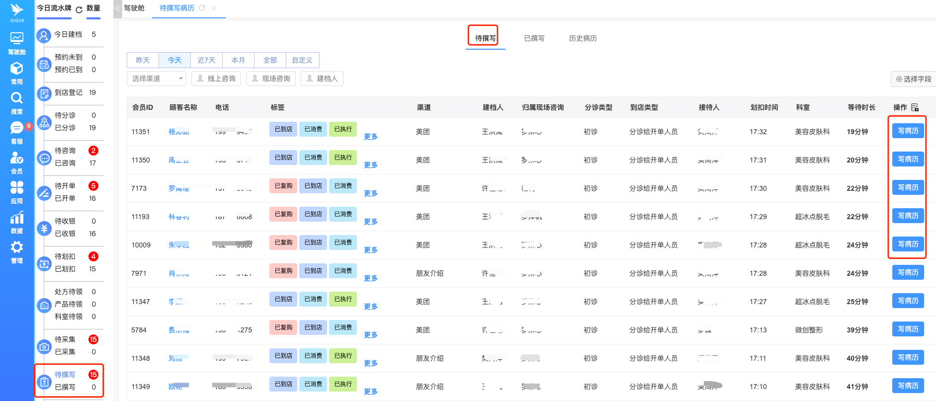
Task: Toggle the 线上咨询 filter
Action: click(216, 79)
